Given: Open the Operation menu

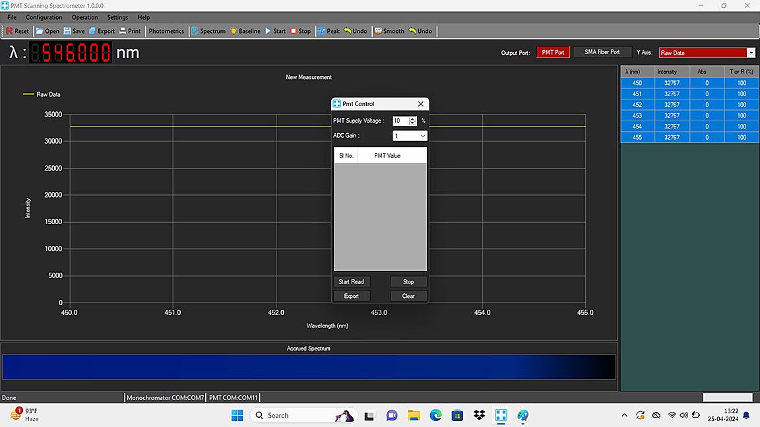Looking at the screenshot, I should click(x=84, y=17).
